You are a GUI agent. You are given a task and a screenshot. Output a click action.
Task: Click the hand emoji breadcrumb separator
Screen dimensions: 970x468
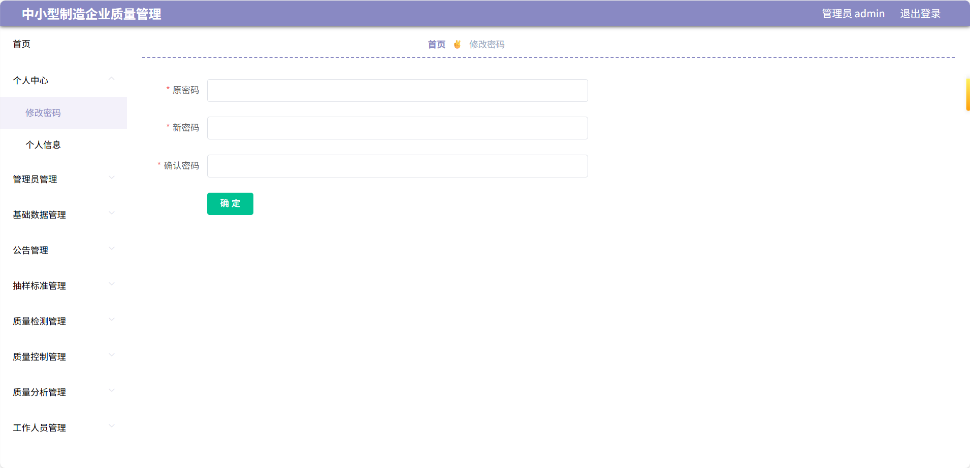[457, 45]
